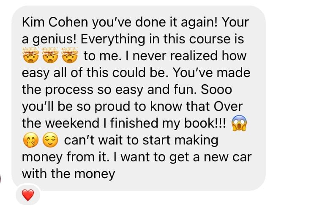Click the text "new car" in message
Viewport: 314px width, 214px height.
coord(228,157)
